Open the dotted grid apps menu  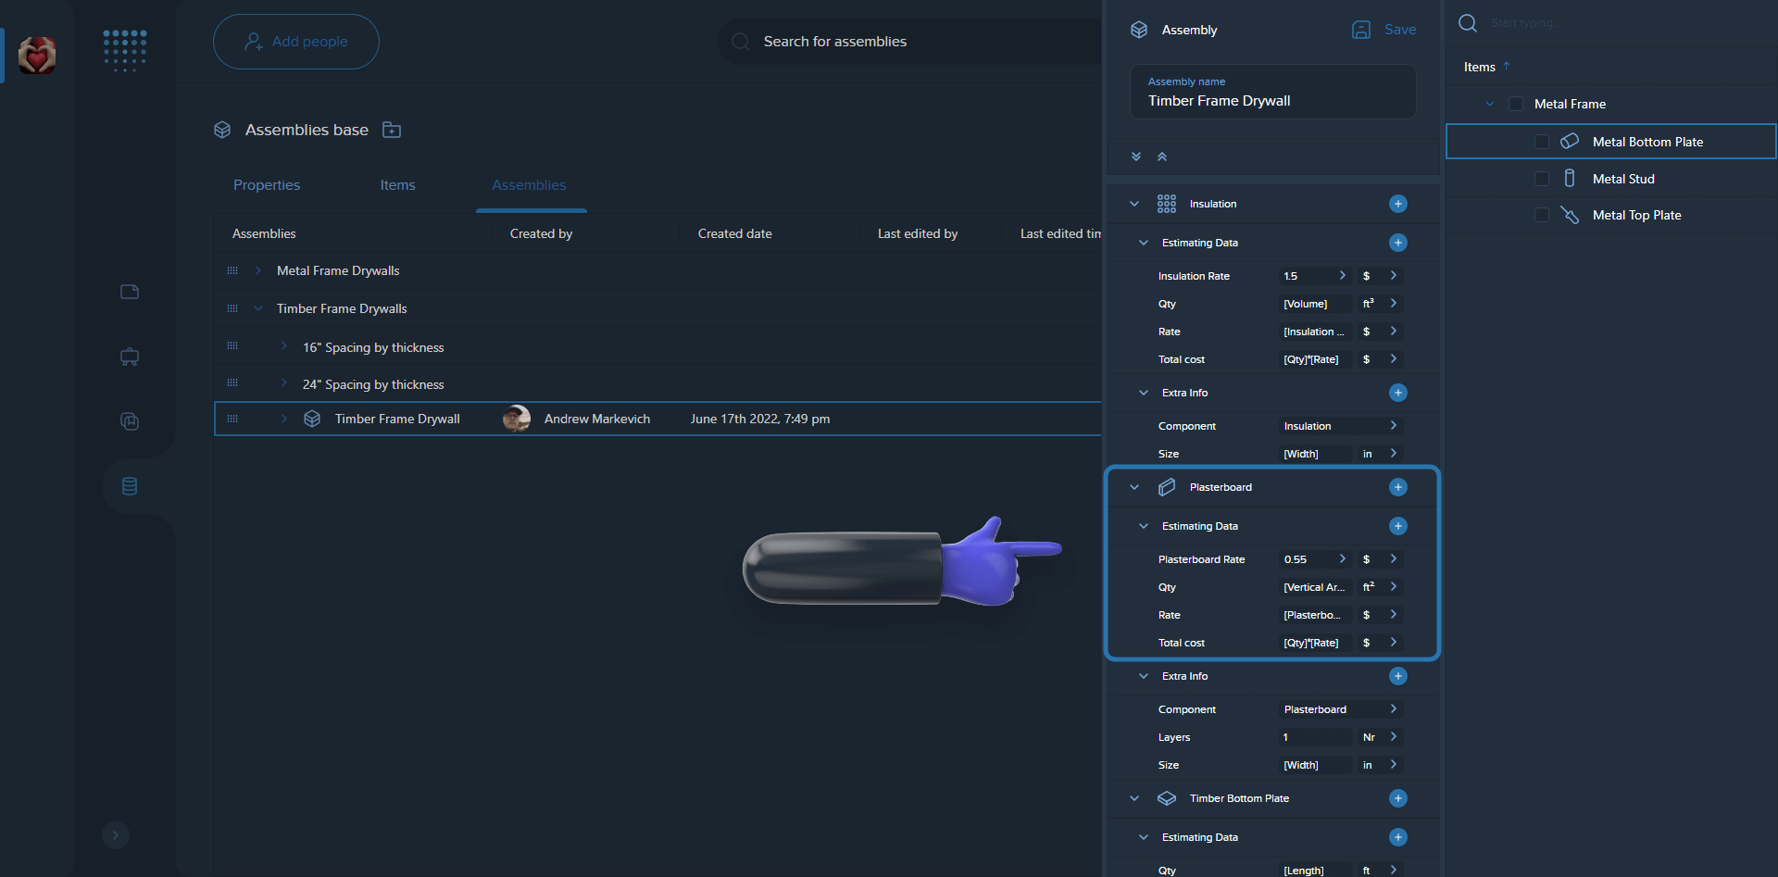[125, 51]
